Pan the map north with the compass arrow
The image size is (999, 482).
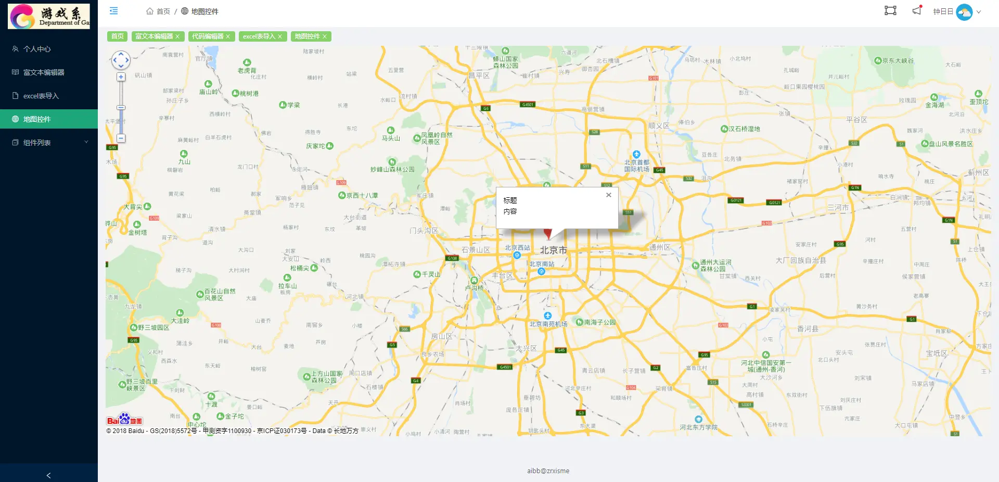pyautogui.click(x=121, y=54)
